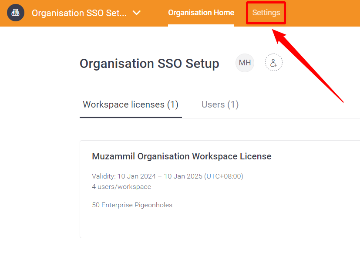
Task: Click the '50 Enterprise Pigeonholes' text
Action: 132,205
